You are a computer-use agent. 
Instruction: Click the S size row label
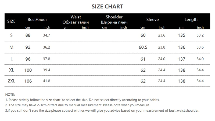click(11, 35)
